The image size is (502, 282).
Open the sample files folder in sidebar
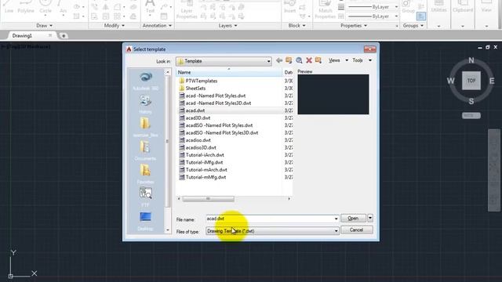[145, 128]
